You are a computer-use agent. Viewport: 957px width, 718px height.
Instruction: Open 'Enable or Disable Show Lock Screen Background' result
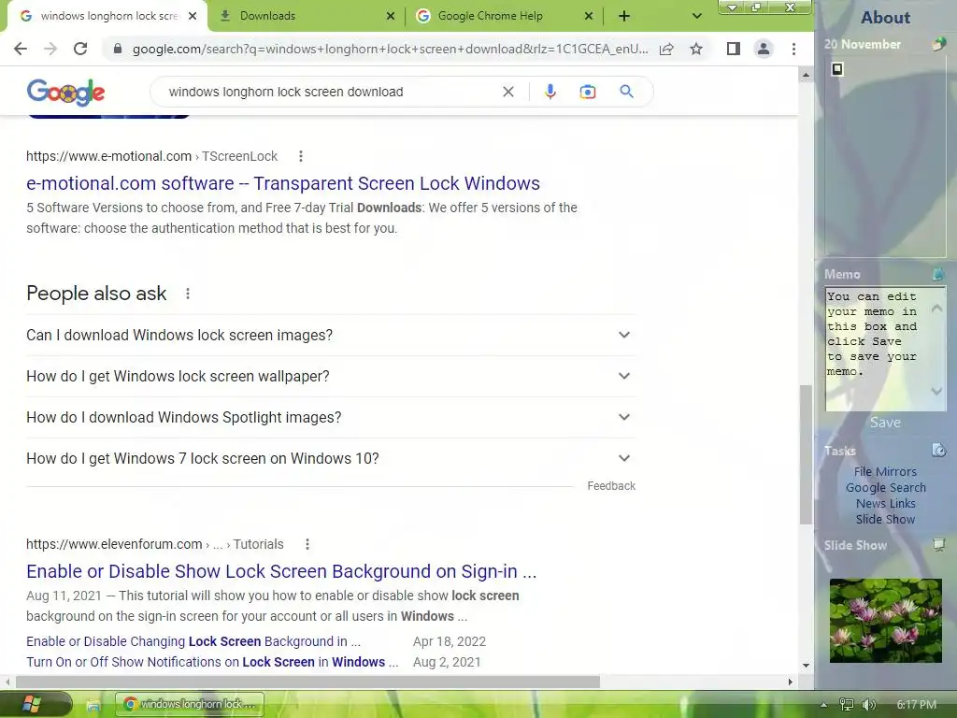coord(281,571)
